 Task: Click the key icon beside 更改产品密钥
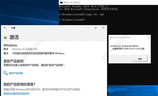pos(6,73)
